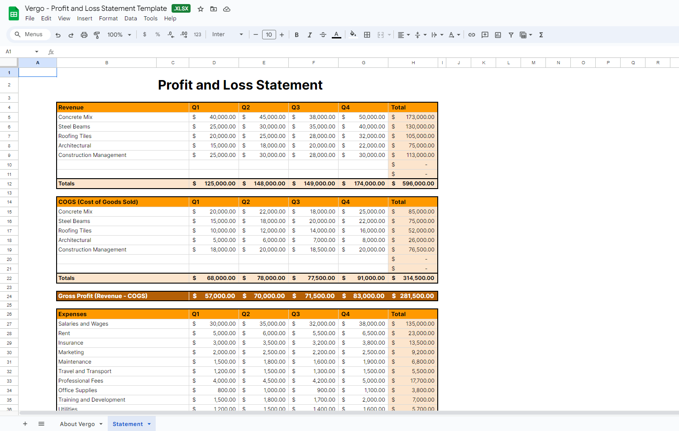Viewport: 679px width, 431px height.
Task: Click the horizontal scrollbar
Action: point(349,413)
